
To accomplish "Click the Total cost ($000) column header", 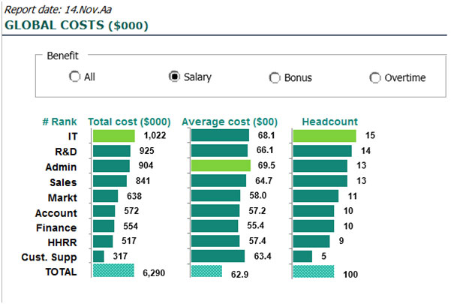I will pyautogui.click(x=129, y=122).
